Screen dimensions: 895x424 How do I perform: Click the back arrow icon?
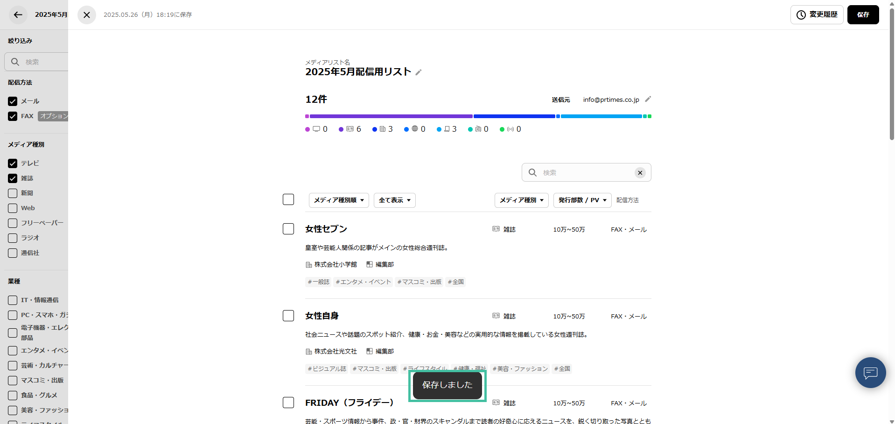tap(18, 15)
